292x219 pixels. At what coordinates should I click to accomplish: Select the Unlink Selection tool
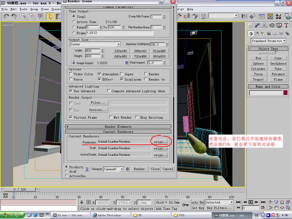32,17
